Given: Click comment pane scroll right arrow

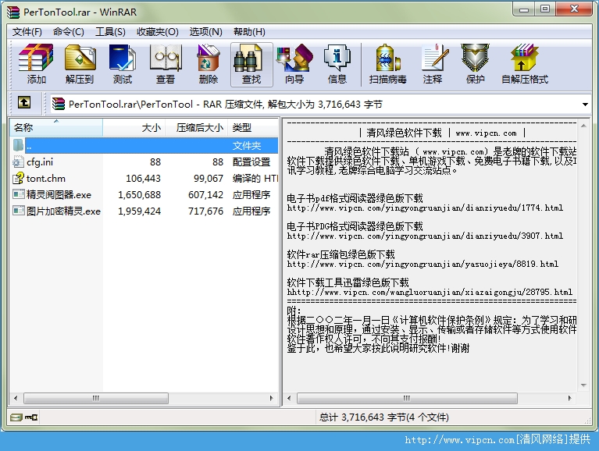Looking at the screenshot, I should click(569, 399).
